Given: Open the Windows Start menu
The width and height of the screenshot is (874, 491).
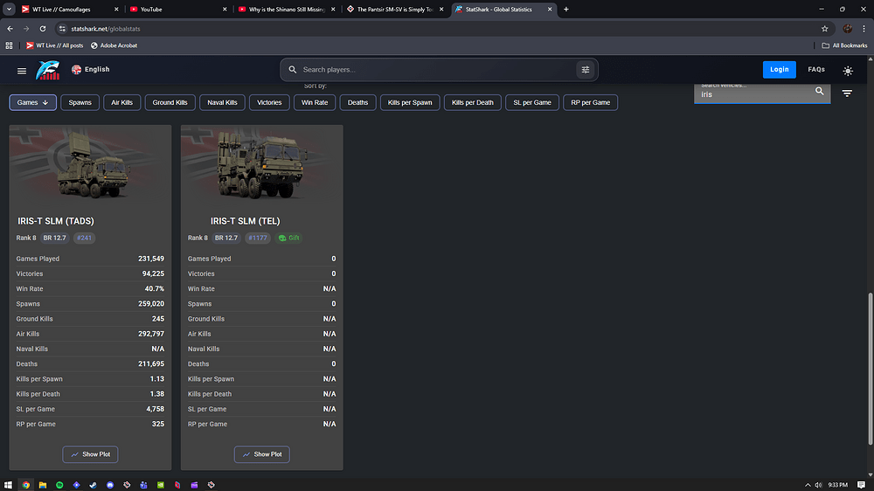Looking at the screenshot, I should [x=8, y=485].
